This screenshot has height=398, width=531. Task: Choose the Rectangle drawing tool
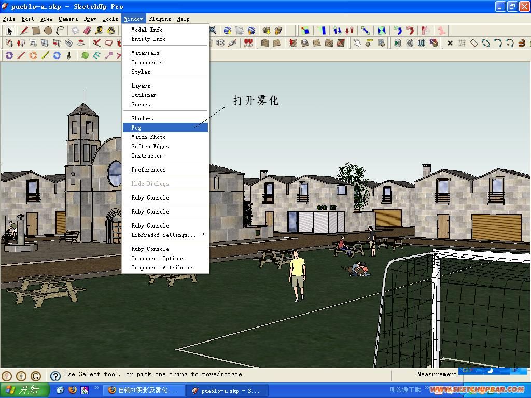coord(36,31)
